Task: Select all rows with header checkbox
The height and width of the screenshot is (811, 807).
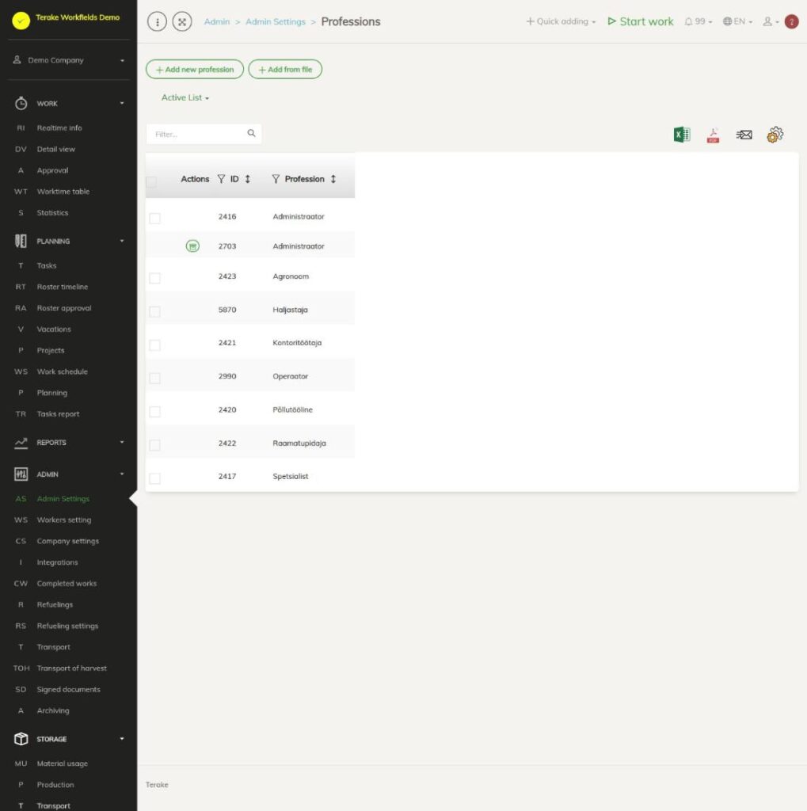Action: click(x=151, y=182)
